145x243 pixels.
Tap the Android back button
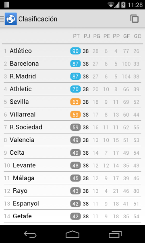(x=30, y=234)
